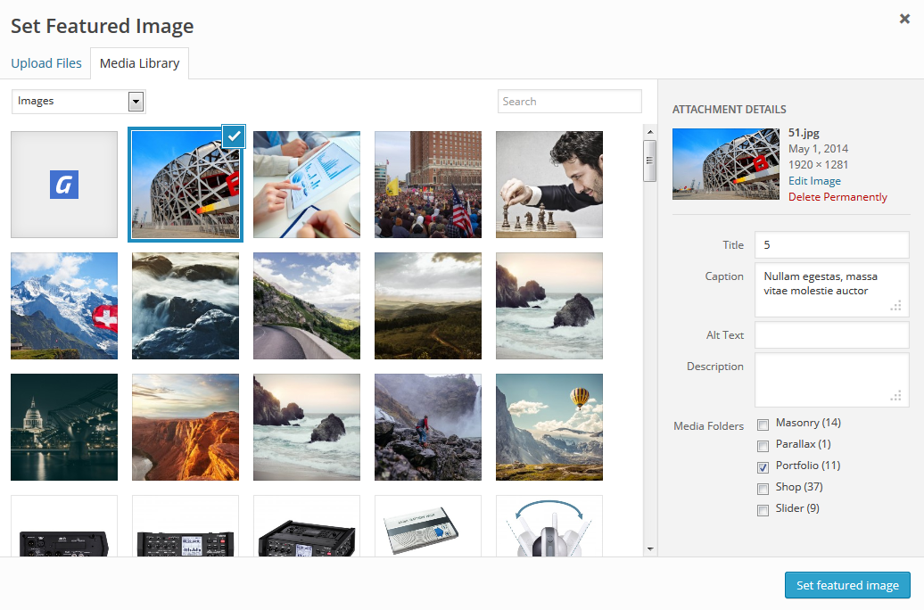Choose the chess player image
Screen dimensions: 924x610
pos(549,185)
